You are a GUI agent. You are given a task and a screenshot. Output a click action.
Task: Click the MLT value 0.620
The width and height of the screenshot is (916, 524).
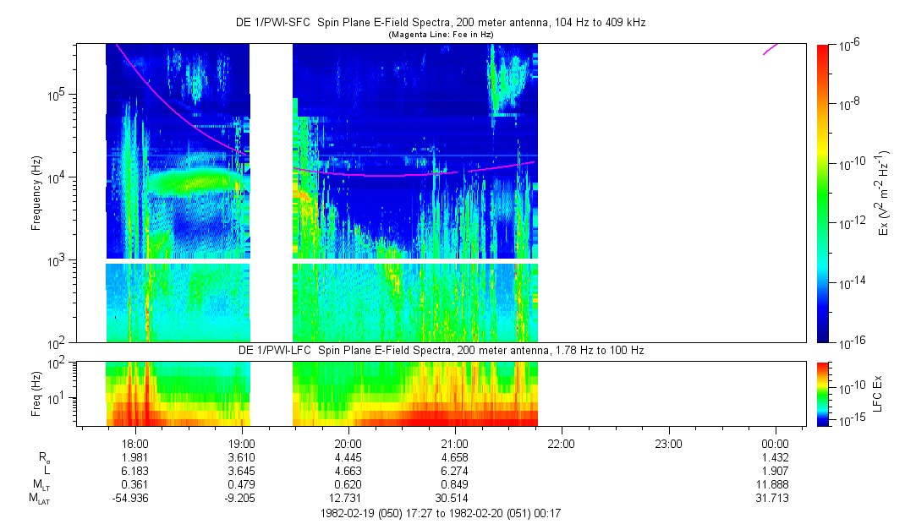tap(348, 484)
